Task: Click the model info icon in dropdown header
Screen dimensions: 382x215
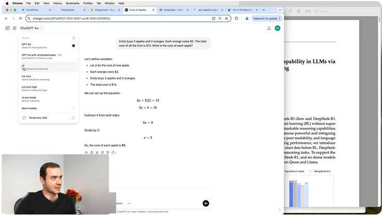Action: [73, 38]
